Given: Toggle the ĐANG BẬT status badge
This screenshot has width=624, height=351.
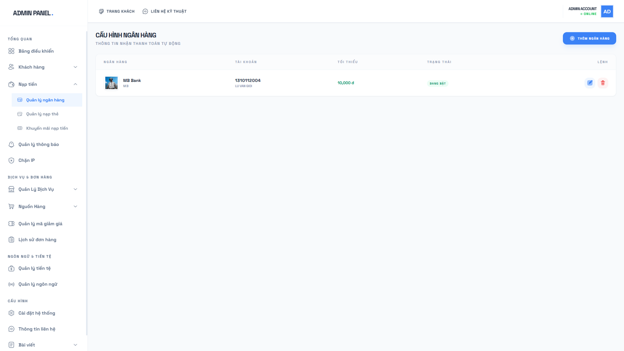Looking at the screenshot, I should [438, 83].
